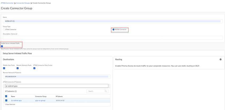Viewport: 225px width, 110px height.
Task: Click the Remote Network IP Subnets field
Action: 57,76
